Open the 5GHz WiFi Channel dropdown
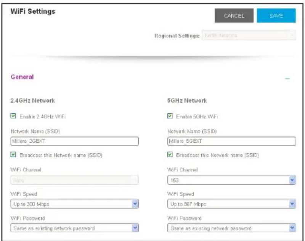 (231, 180)
